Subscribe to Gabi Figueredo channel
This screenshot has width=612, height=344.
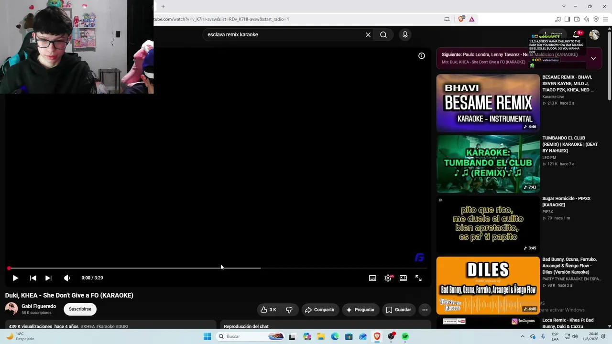point(80,309)
